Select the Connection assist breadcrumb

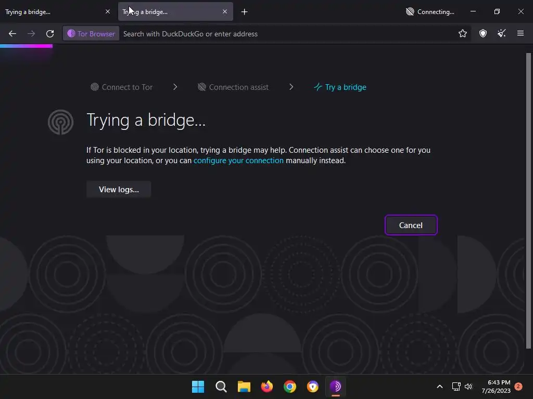point(233,87)
